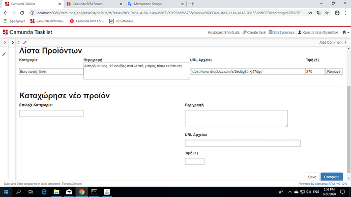Image resolution: width=351 pixels, height=197 pixels.
Task: Open Chrome profile account icon
Action: [x=337, y=13]
